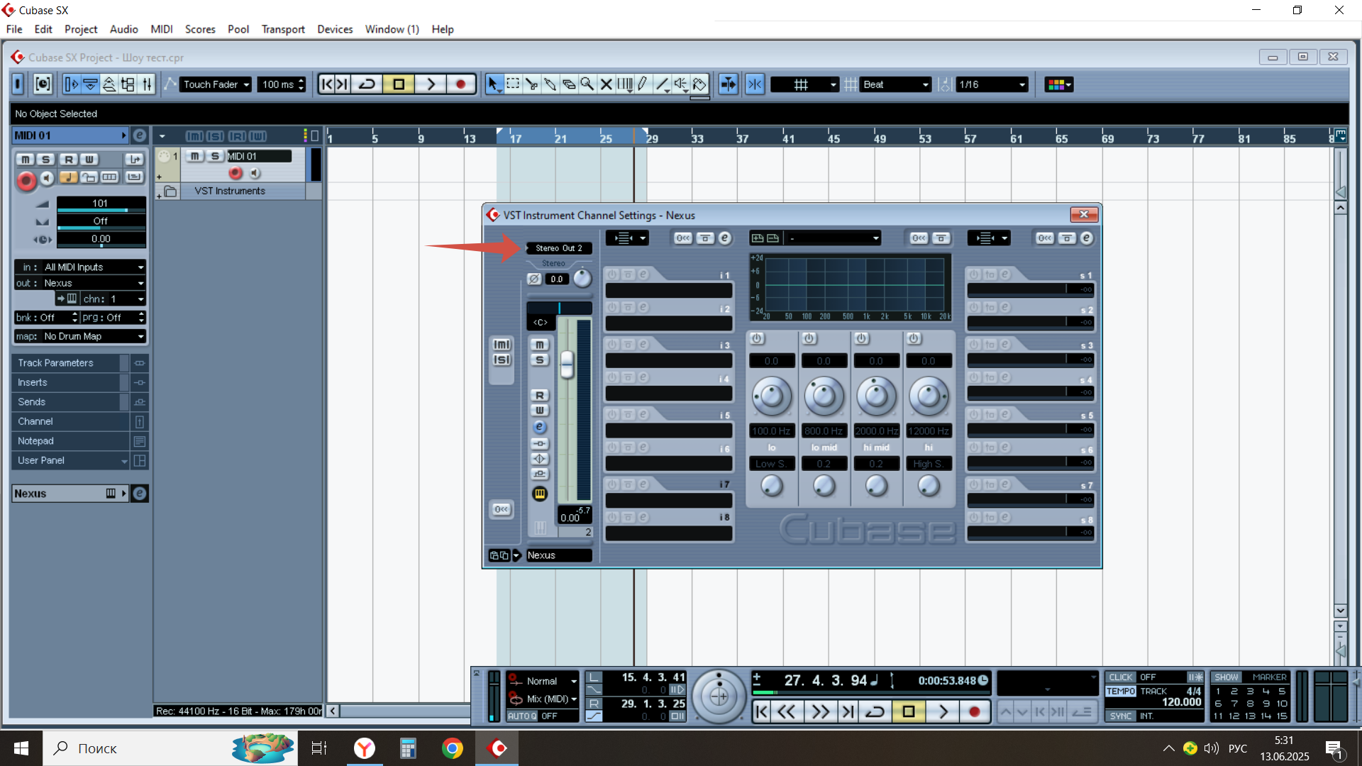Open the Scores menu
Image resolution: width=1362 pixels, height=766 pixels.
coord(200,29)
